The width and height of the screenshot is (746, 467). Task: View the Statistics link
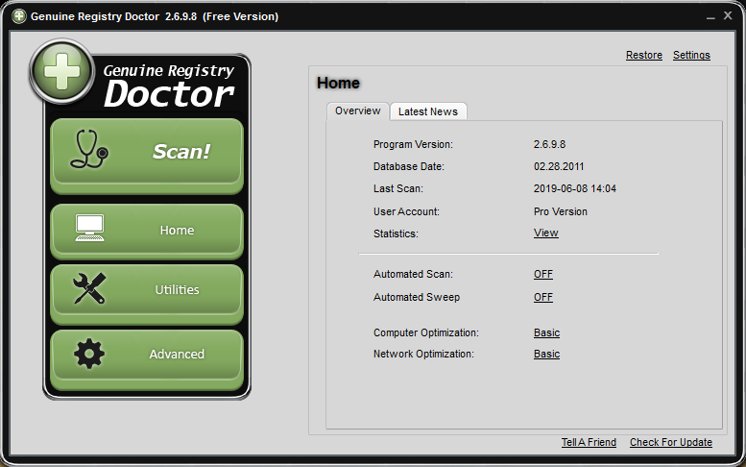[545, 233]
